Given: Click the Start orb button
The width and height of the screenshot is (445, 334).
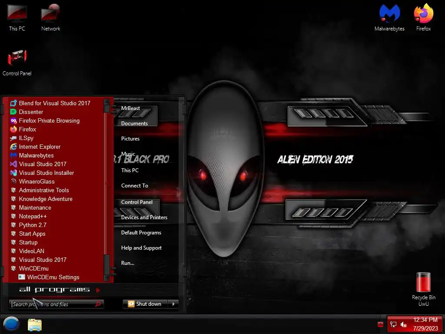Looking at the screenshot, I should click(11, 324).
